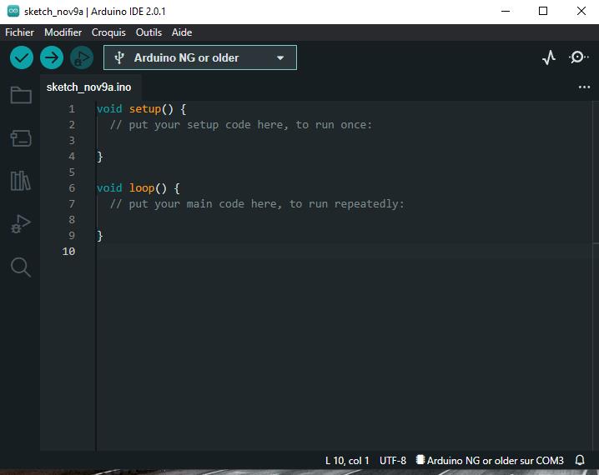Click the void keyword on line 1

(x=109, y=109)
